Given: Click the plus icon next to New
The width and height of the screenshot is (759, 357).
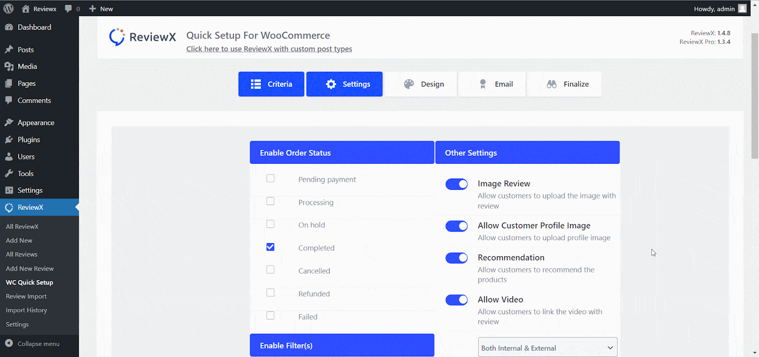Looking at the screenshot, I should 93,9.
